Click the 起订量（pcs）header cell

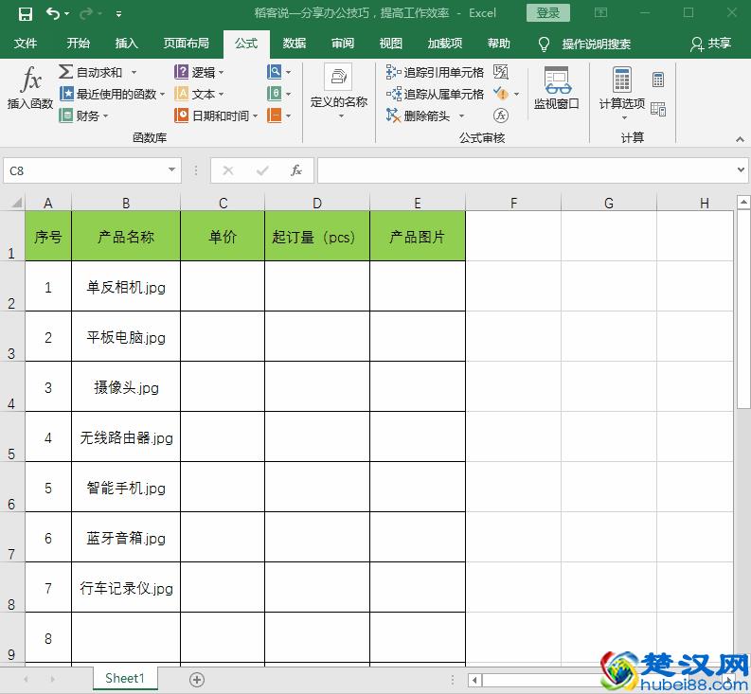317,236
